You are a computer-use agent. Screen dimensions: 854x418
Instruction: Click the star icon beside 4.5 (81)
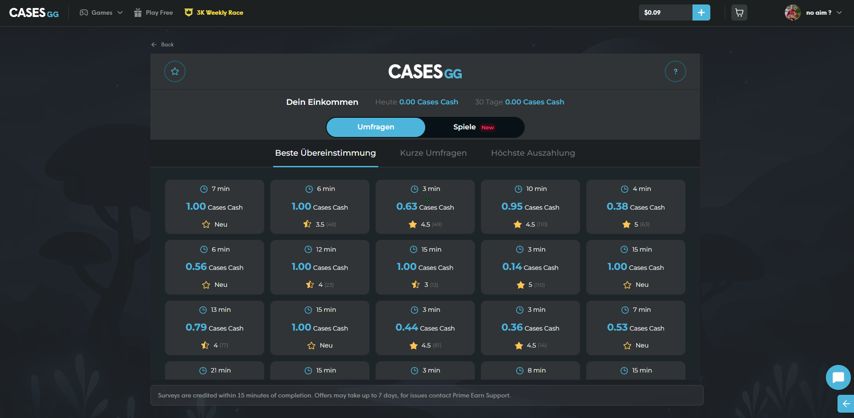414,345
